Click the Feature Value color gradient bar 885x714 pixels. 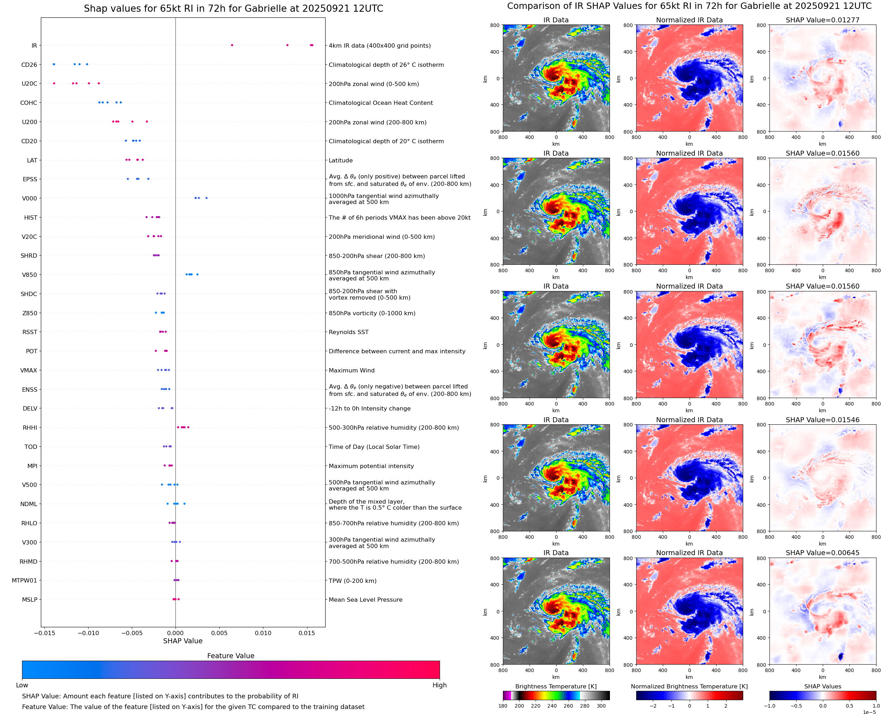point(231,670)
